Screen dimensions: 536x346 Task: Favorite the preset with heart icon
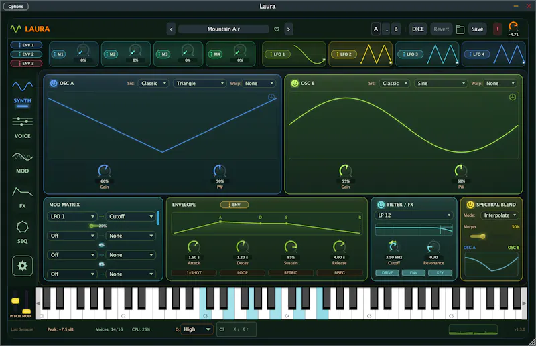(277, 29)
